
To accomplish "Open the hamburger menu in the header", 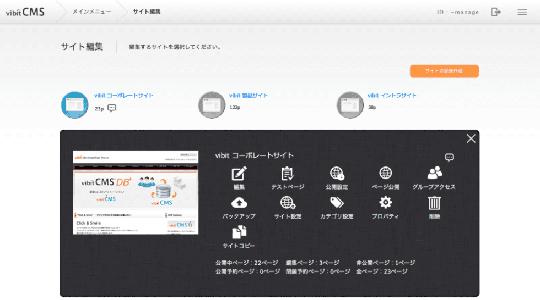I will click(522, 12).
